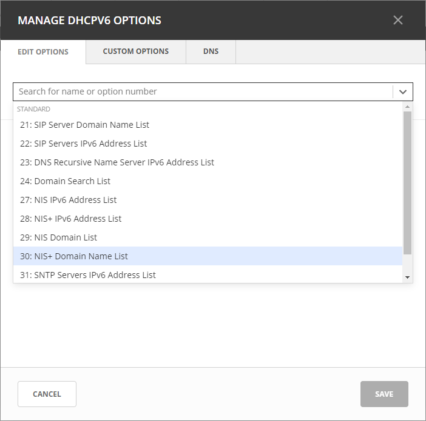
Task: Click the scrollbar up arrow
Action: [x=407, y=106]
